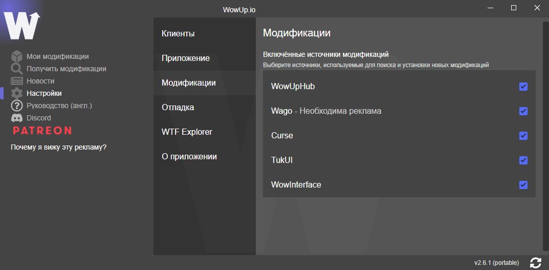
Task: Click the TukUI source label
Action: click(x=281, y=160)
